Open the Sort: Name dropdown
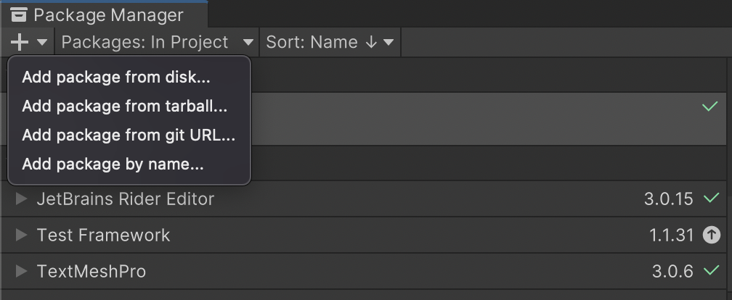The image size is (732, 300). pyautogui.click(x=330, y=42)
